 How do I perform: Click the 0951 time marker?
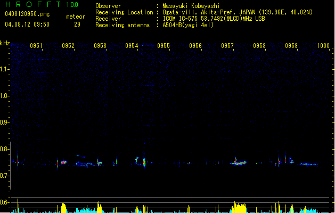(36, 46)
